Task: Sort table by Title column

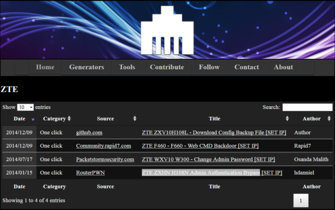Action: tap(214, 118)
